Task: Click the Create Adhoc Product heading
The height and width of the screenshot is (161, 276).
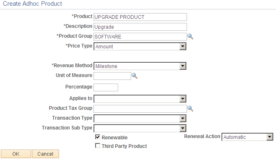Action: pos(32,4)
